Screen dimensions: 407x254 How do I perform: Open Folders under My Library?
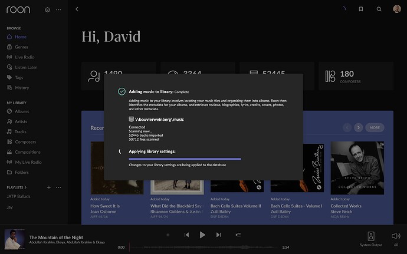pyautogui.click(x=18, y=172)
